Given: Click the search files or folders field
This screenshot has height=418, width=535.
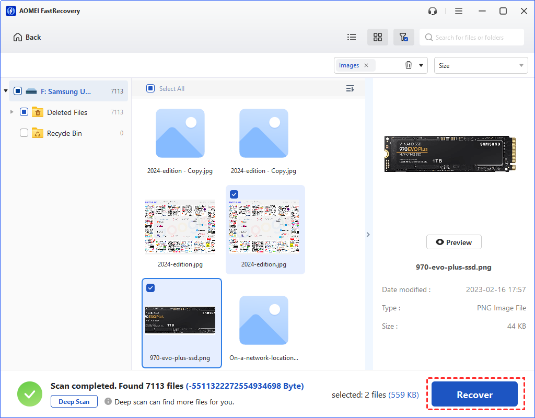Looking at the screenshot, I should pyautogui.click(x=476, y=38).
